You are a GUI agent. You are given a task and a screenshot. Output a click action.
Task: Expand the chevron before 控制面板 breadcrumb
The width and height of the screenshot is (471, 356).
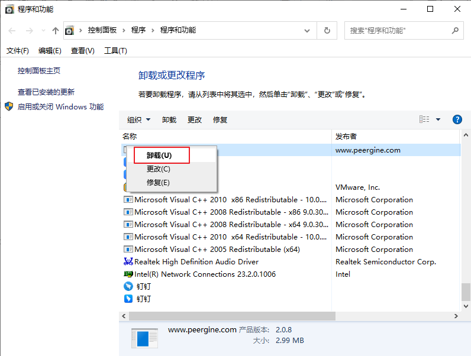click(80, 30)
